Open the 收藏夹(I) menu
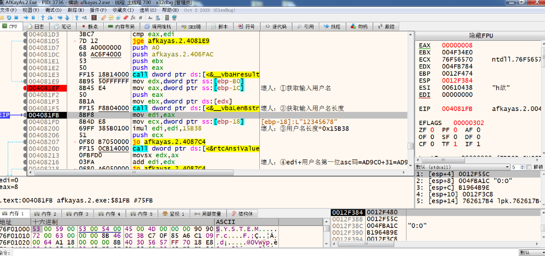545x256 pixels. [x=124, y=10]
